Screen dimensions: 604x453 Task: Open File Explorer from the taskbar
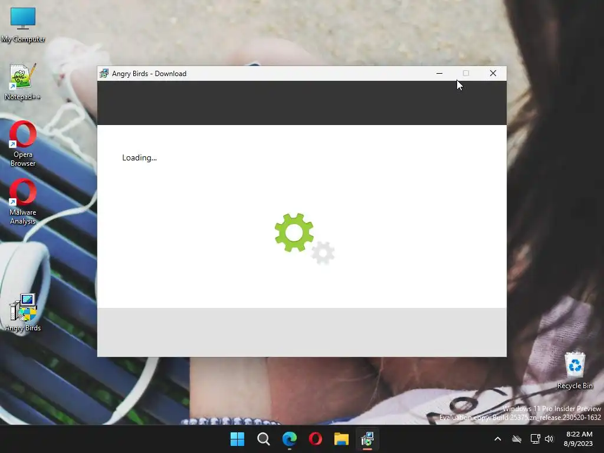[342, 439]
